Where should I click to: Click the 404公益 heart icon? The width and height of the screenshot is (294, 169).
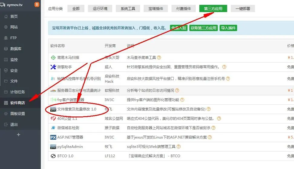pyautogui.click(x=53, y=119)
